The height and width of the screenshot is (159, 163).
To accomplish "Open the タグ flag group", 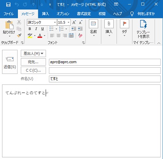I will click(x=124, y=28).
